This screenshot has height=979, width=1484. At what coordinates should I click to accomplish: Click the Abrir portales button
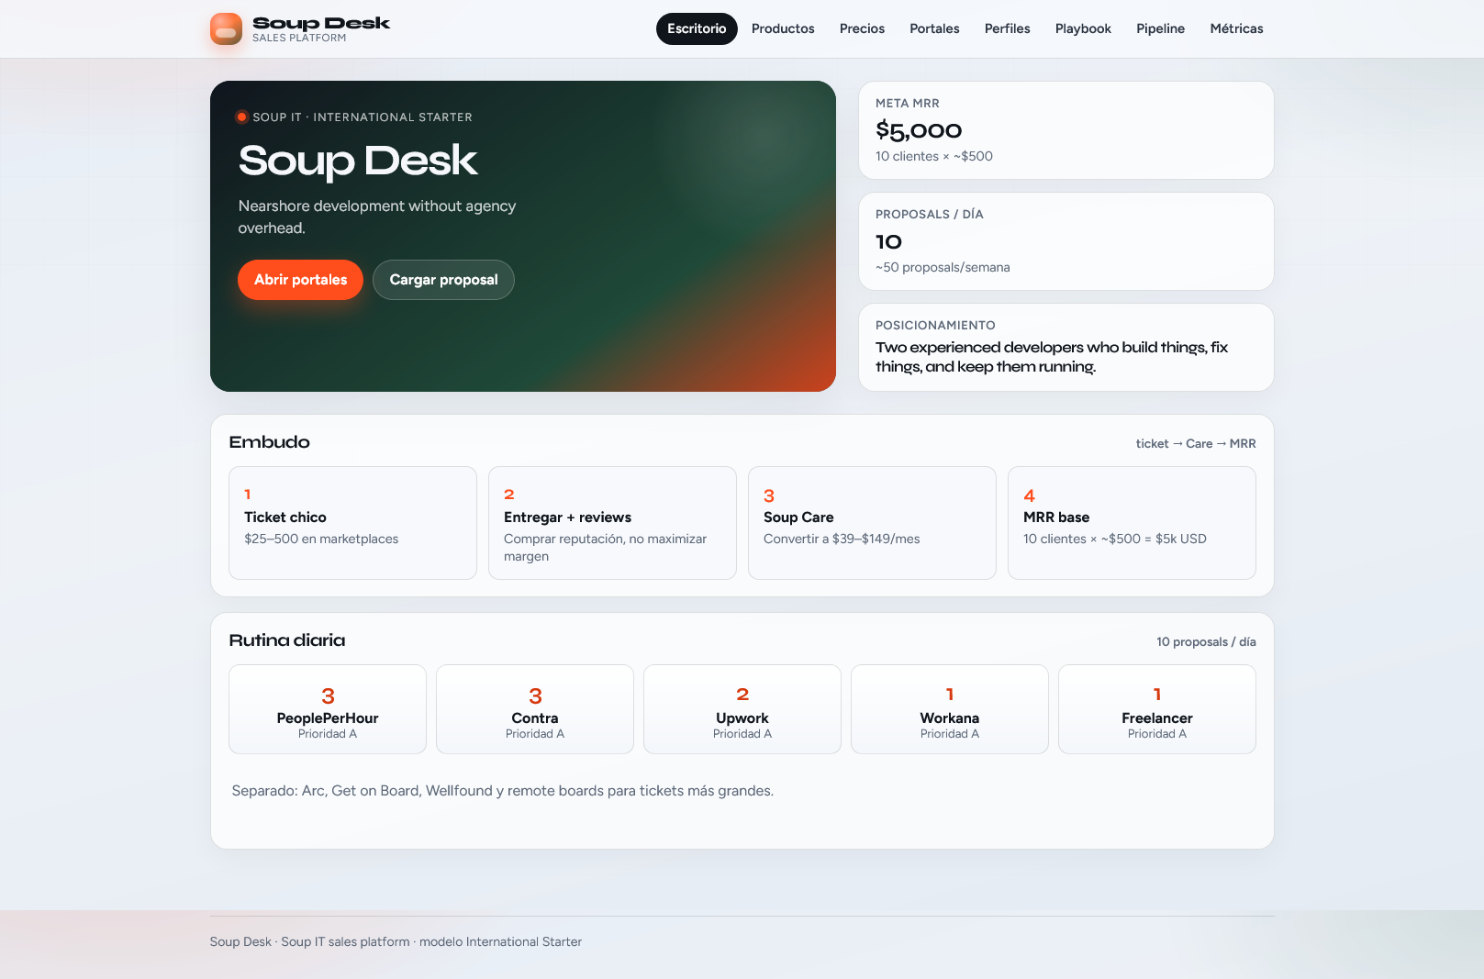[x=300, y=280]
